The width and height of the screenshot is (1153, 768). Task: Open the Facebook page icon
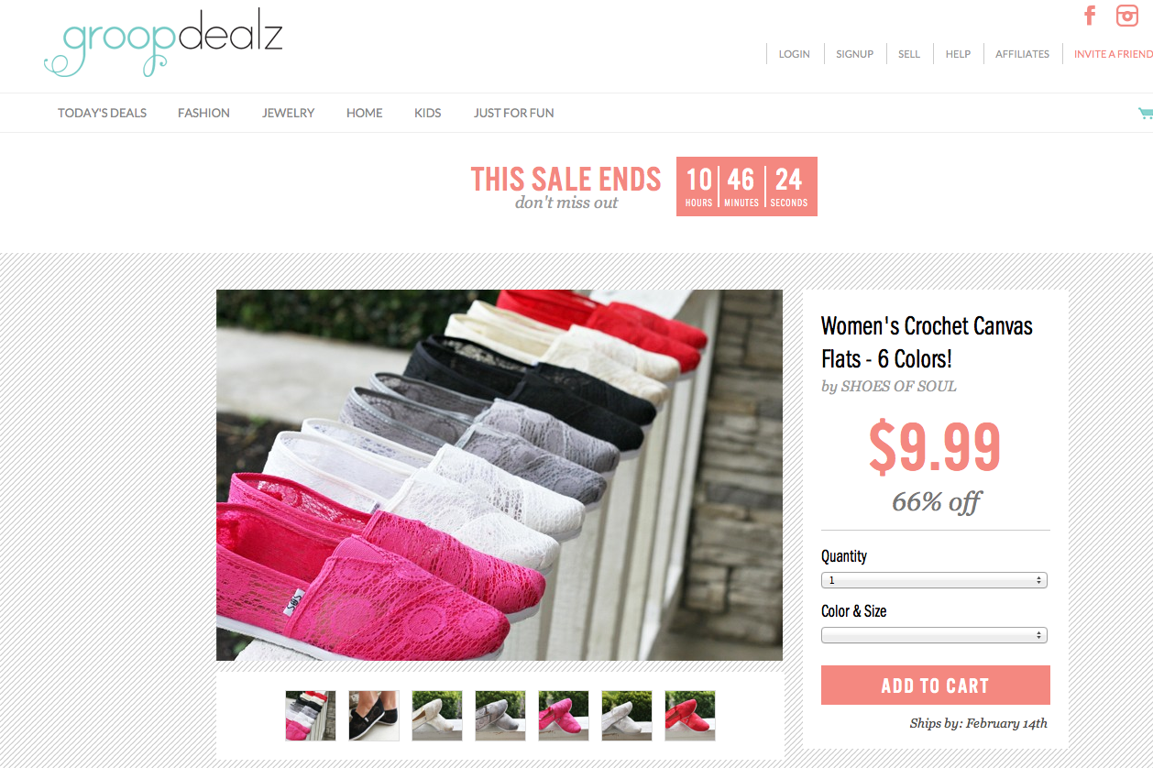point(1090,16)
